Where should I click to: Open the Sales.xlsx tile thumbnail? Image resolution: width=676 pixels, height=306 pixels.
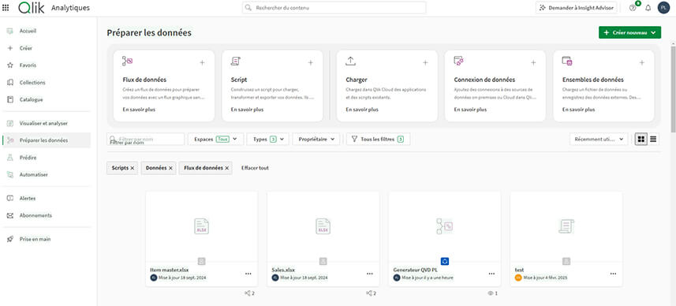(x=323, y=226)
